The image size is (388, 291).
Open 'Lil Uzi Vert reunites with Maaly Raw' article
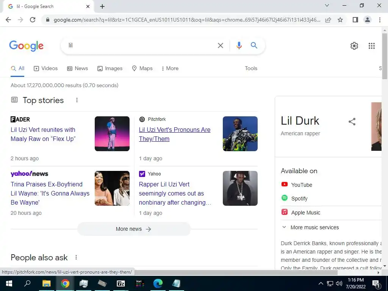43,135
